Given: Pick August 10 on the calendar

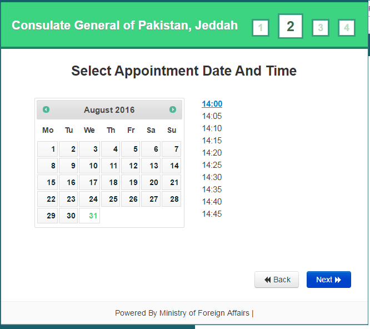Looking at the screenshot, I should coord(89,166).
